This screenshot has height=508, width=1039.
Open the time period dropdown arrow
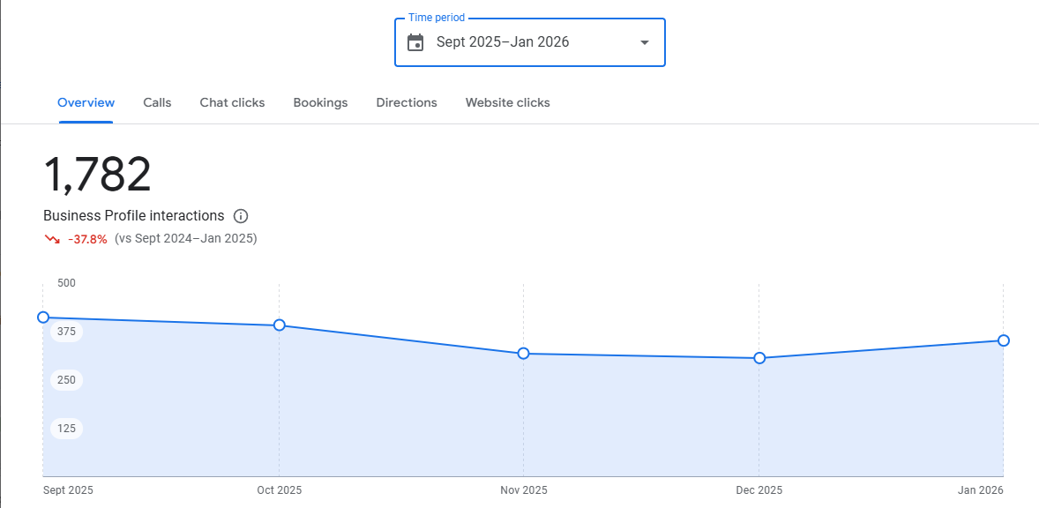[x=644, y=41]
